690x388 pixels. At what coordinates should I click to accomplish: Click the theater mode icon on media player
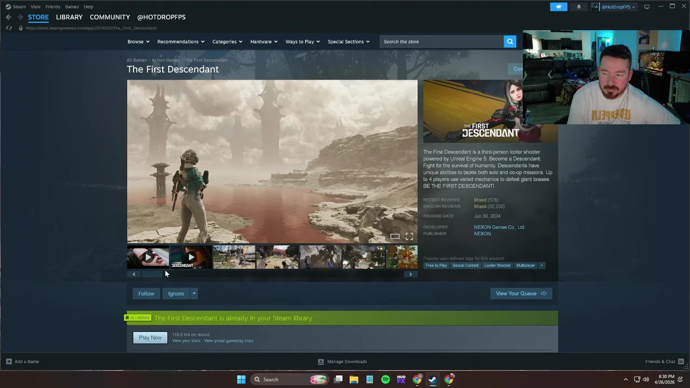(395, 236)
